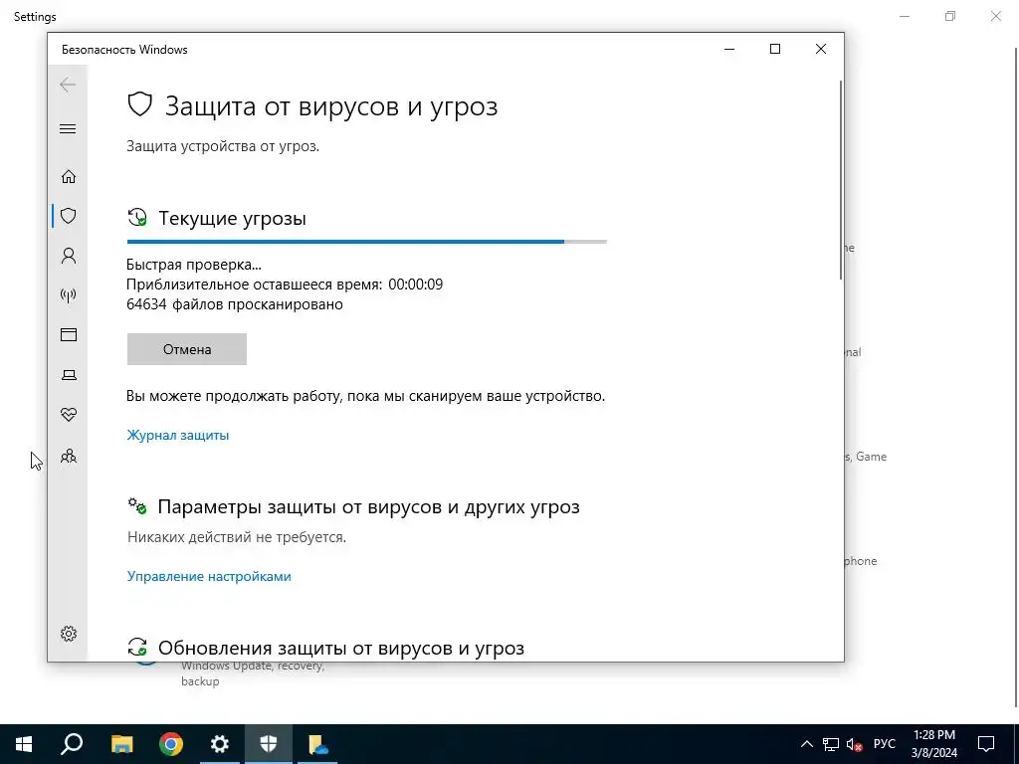Click the network tray icon
1019x764 pixels.
coord(831,744)
